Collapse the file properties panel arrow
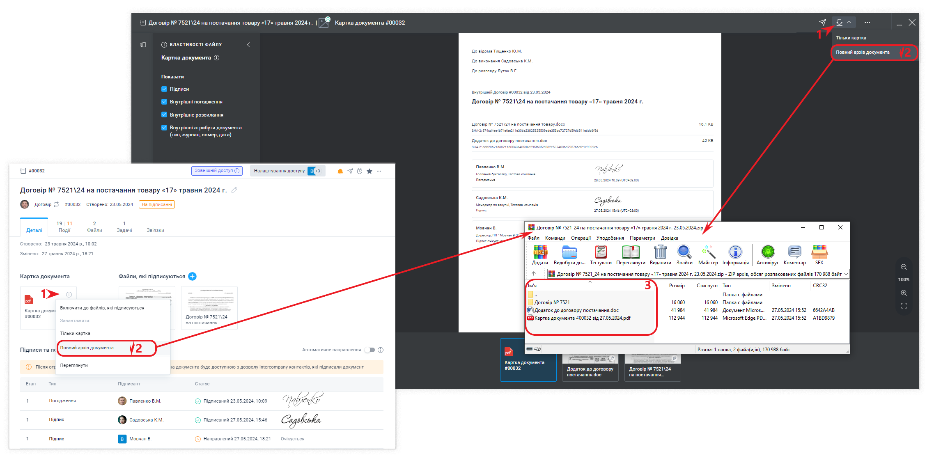The image size is (934, 458). click(x=248, y=45)
